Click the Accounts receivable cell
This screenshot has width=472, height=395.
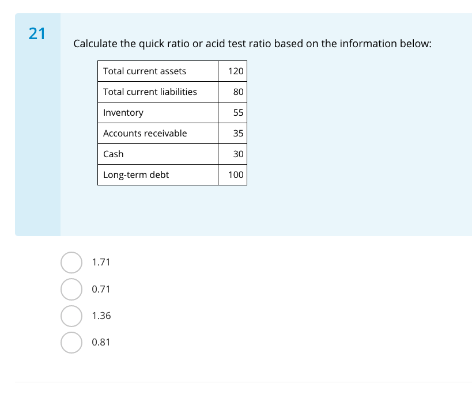pos(145,134)
